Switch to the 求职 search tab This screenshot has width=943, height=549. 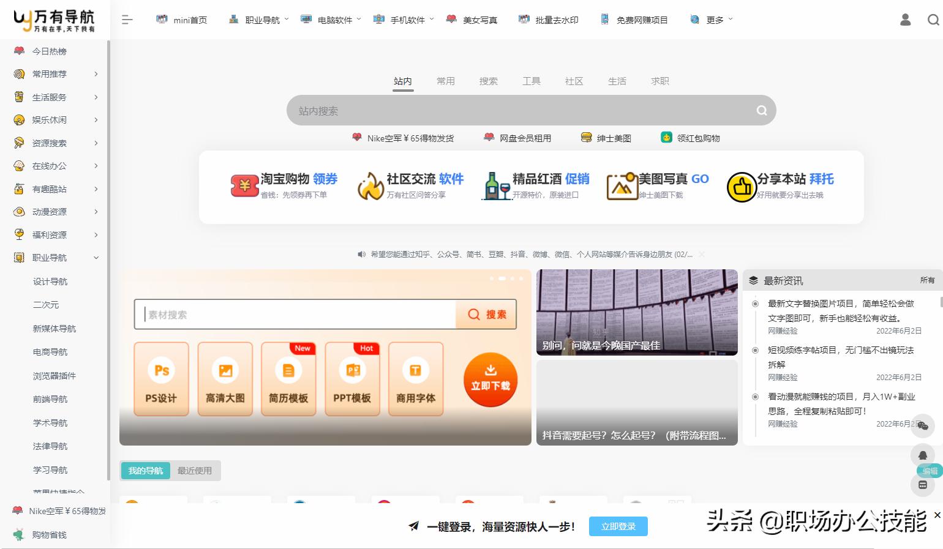coord(659,81)
